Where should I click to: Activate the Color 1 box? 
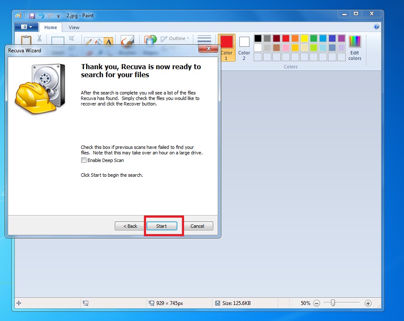click(x=226, y=48)
